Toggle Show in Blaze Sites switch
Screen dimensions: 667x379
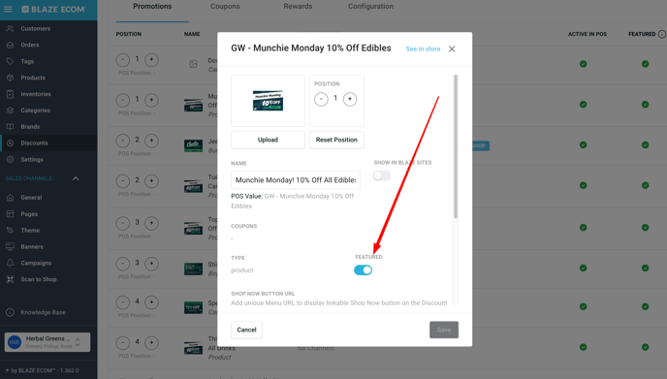(382, 175)
